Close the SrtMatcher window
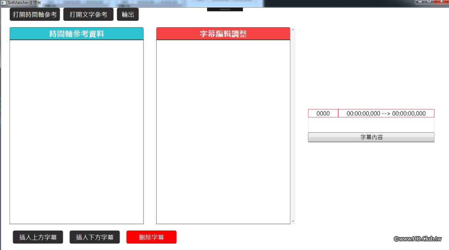 [441, 2]
